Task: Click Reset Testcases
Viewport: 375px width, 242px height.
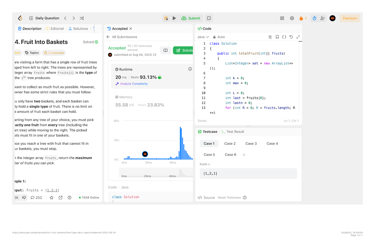Action: [229, 198]
